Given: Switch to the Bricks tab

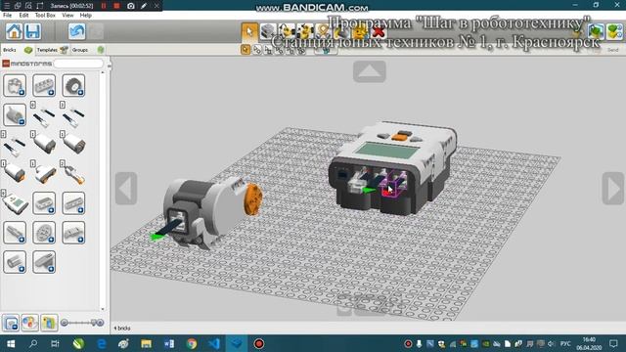Looking at the screenshot, I should [18, 50].
